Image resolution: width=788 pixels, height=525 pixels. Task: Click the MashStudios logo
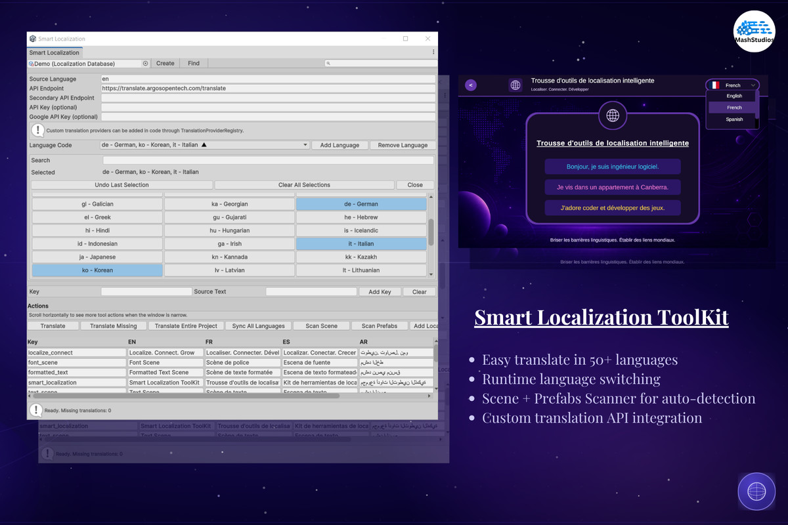coord(753,31)
